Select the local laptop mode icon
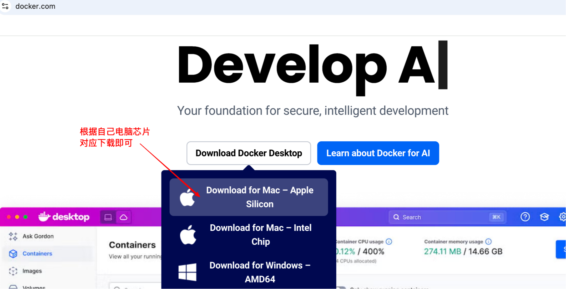Image resolution: width=566 pixels, height=289 pixels. click(x=108, y=217)
